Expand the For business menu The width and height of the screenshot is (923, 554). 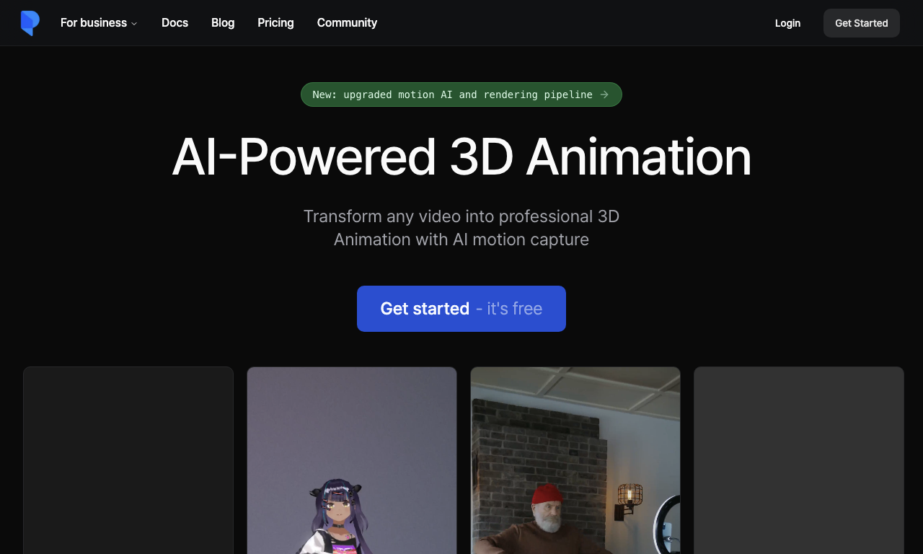coord(99,23)
